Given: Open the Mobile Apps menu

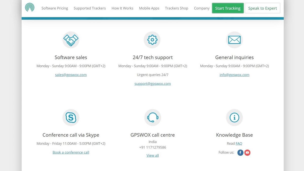Looking at the screenshot, I should (x=149, y=8).
